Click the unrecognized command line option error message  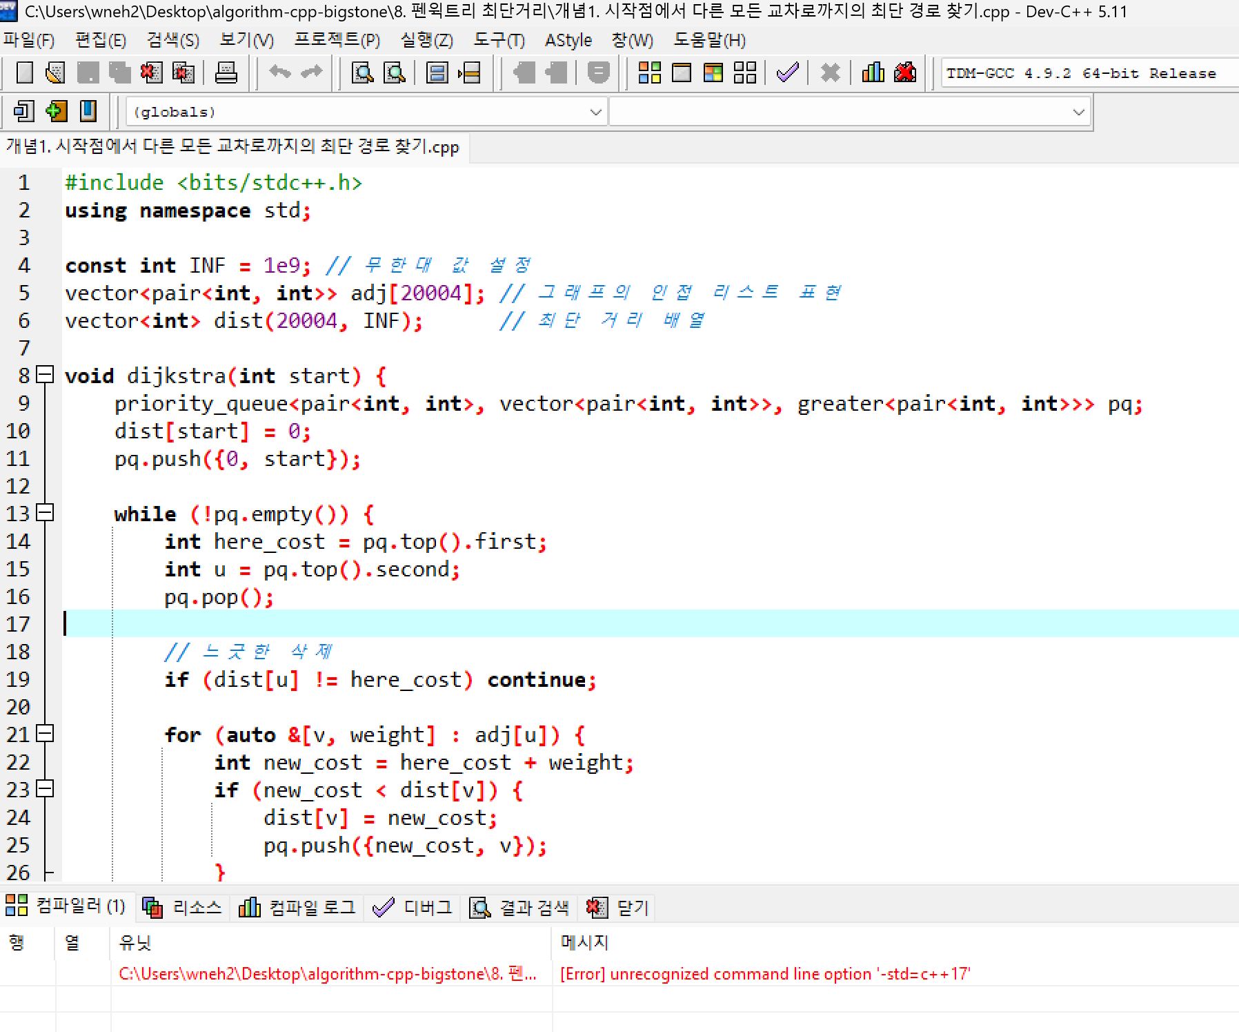(x=765, y=974)
